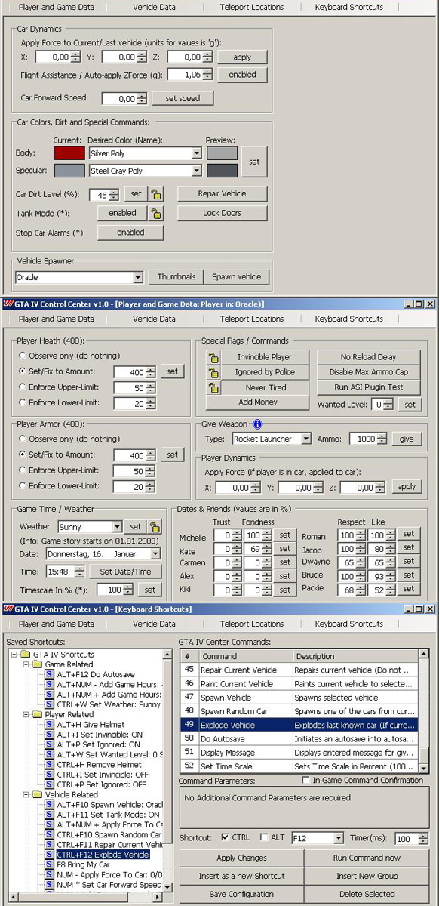Screen dimensions: 439x906
Task: Click the S icon of ALT+F11 Set Tank Mode
Action: (x=49, y=815)
